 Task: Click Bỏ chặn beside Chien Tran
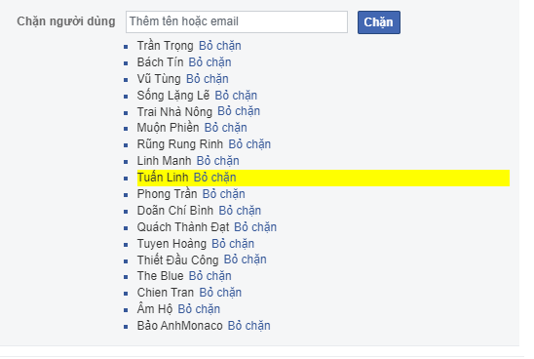(x=220, y=293)
